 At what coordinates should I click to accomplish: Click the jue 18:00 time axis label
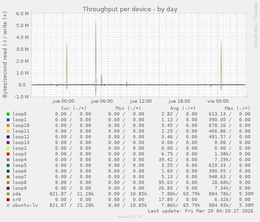pos(179,101)
